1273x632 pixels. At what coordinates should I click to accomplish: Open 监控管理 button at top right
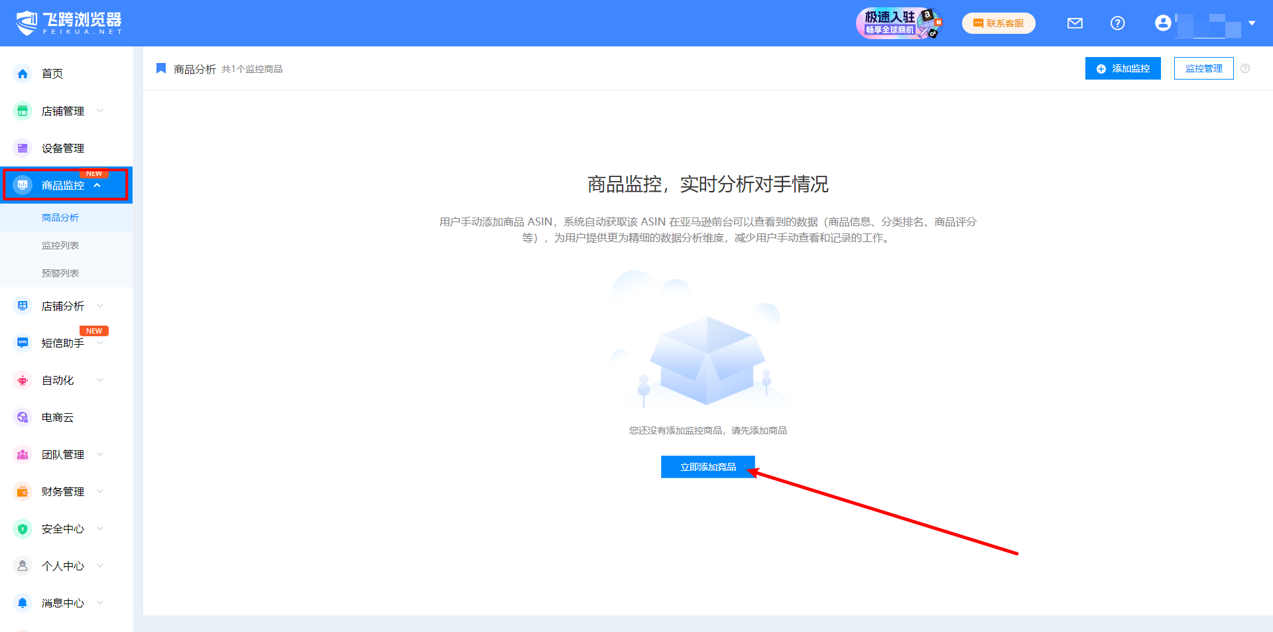click(x=1203, y=68)
